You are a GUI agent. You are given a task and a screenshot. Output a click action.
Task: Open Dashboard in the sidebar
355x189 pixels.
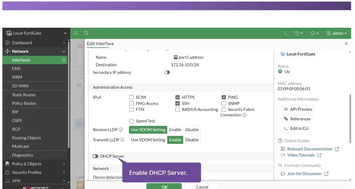pos(35,43)
